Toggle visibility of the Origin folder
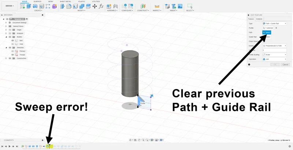The height and width of the screenshot is (150, 293). coord(10,30)
